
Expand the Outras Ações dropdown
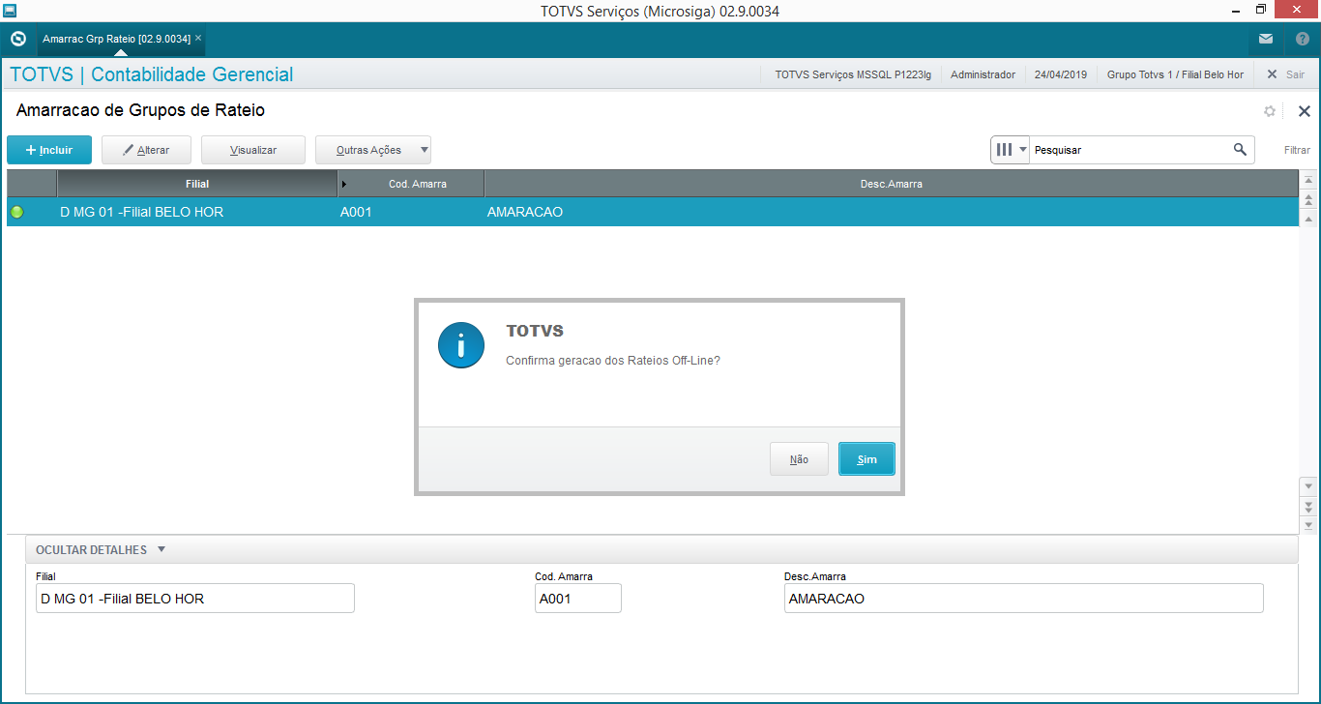373,150
